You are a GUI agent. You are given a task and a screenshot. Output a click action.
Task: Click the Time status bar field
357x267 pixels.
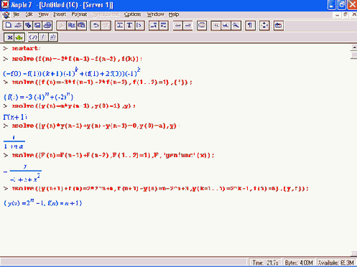(266, 263)
